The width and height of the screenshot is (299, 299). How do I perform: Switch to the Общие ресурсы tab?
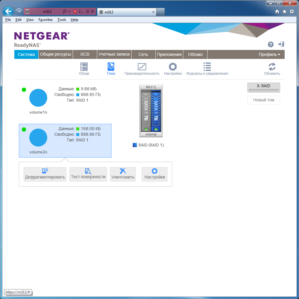tap(56, 54)
